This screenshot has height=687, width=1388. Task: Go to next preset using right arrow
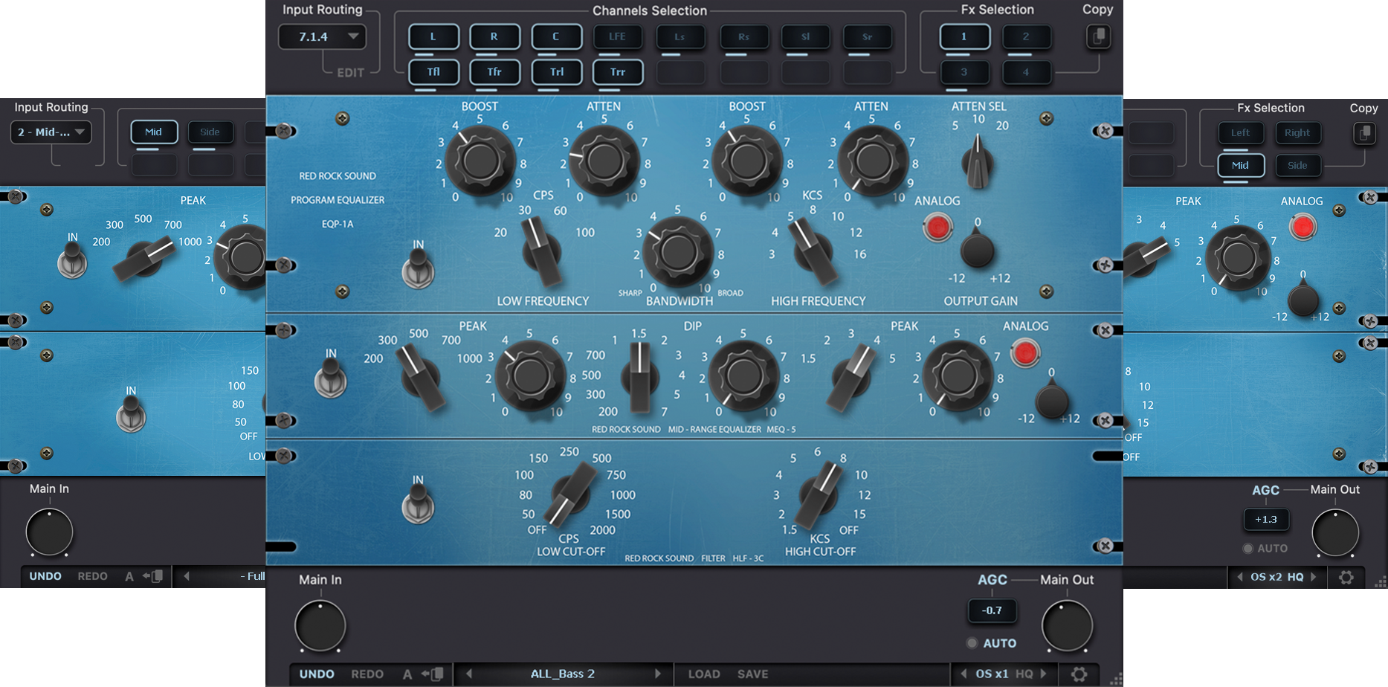[657, 674]
